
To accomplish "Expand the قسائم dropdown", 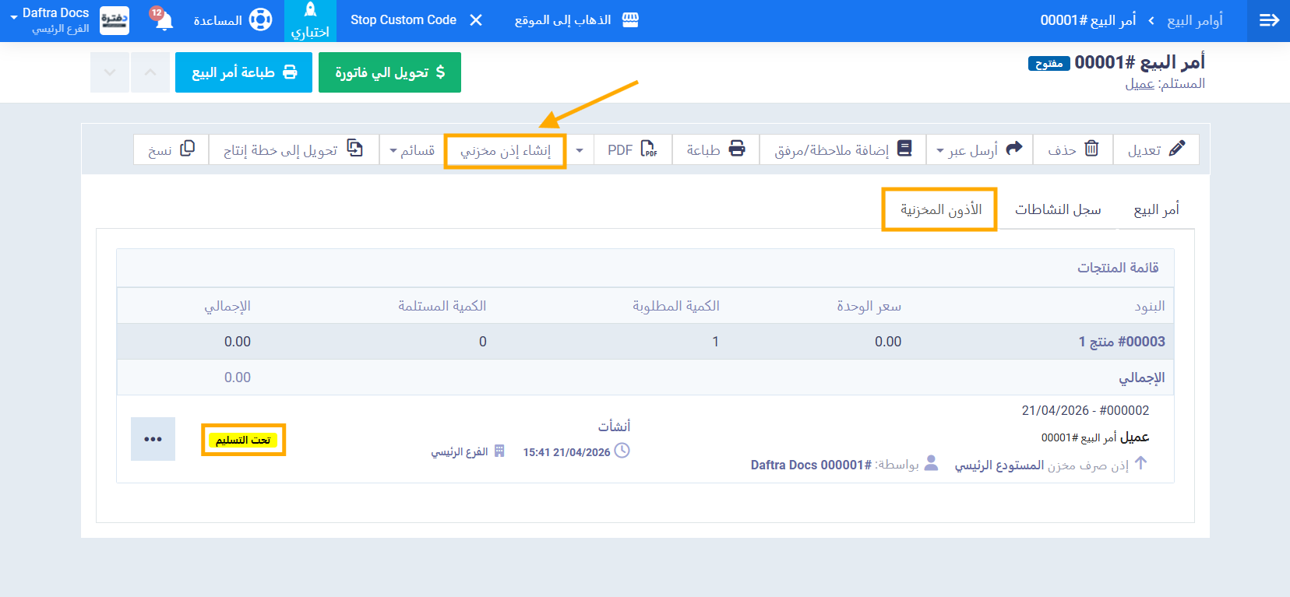I will [x=411, y=149].
